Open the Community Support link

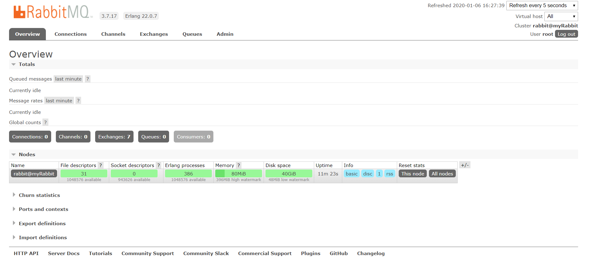point(148,254)
